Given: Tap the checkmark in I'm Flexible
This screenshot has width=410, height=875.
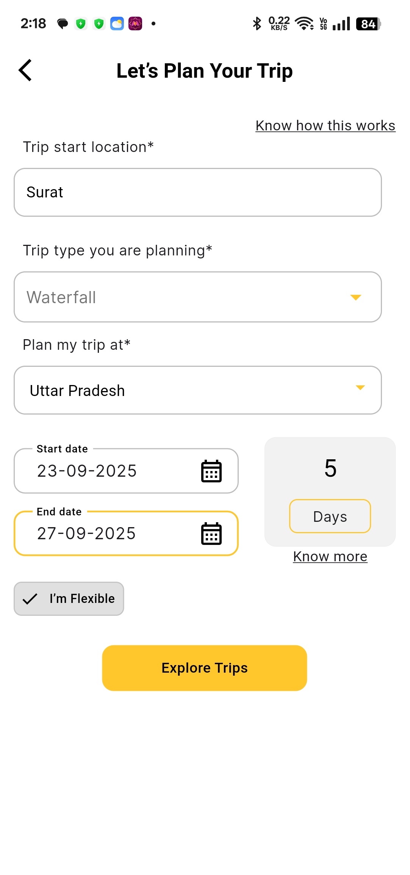Looking at the screenshot, I should tap(30, 599).
